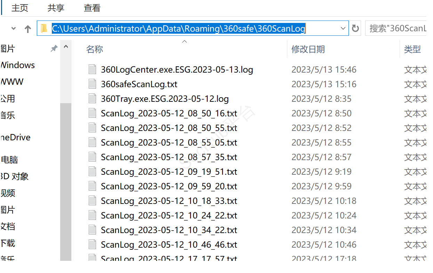The width and height of the screenshot is (433, 273).
Task: Click the 360ScanLog search box
Action: [396, 28]
